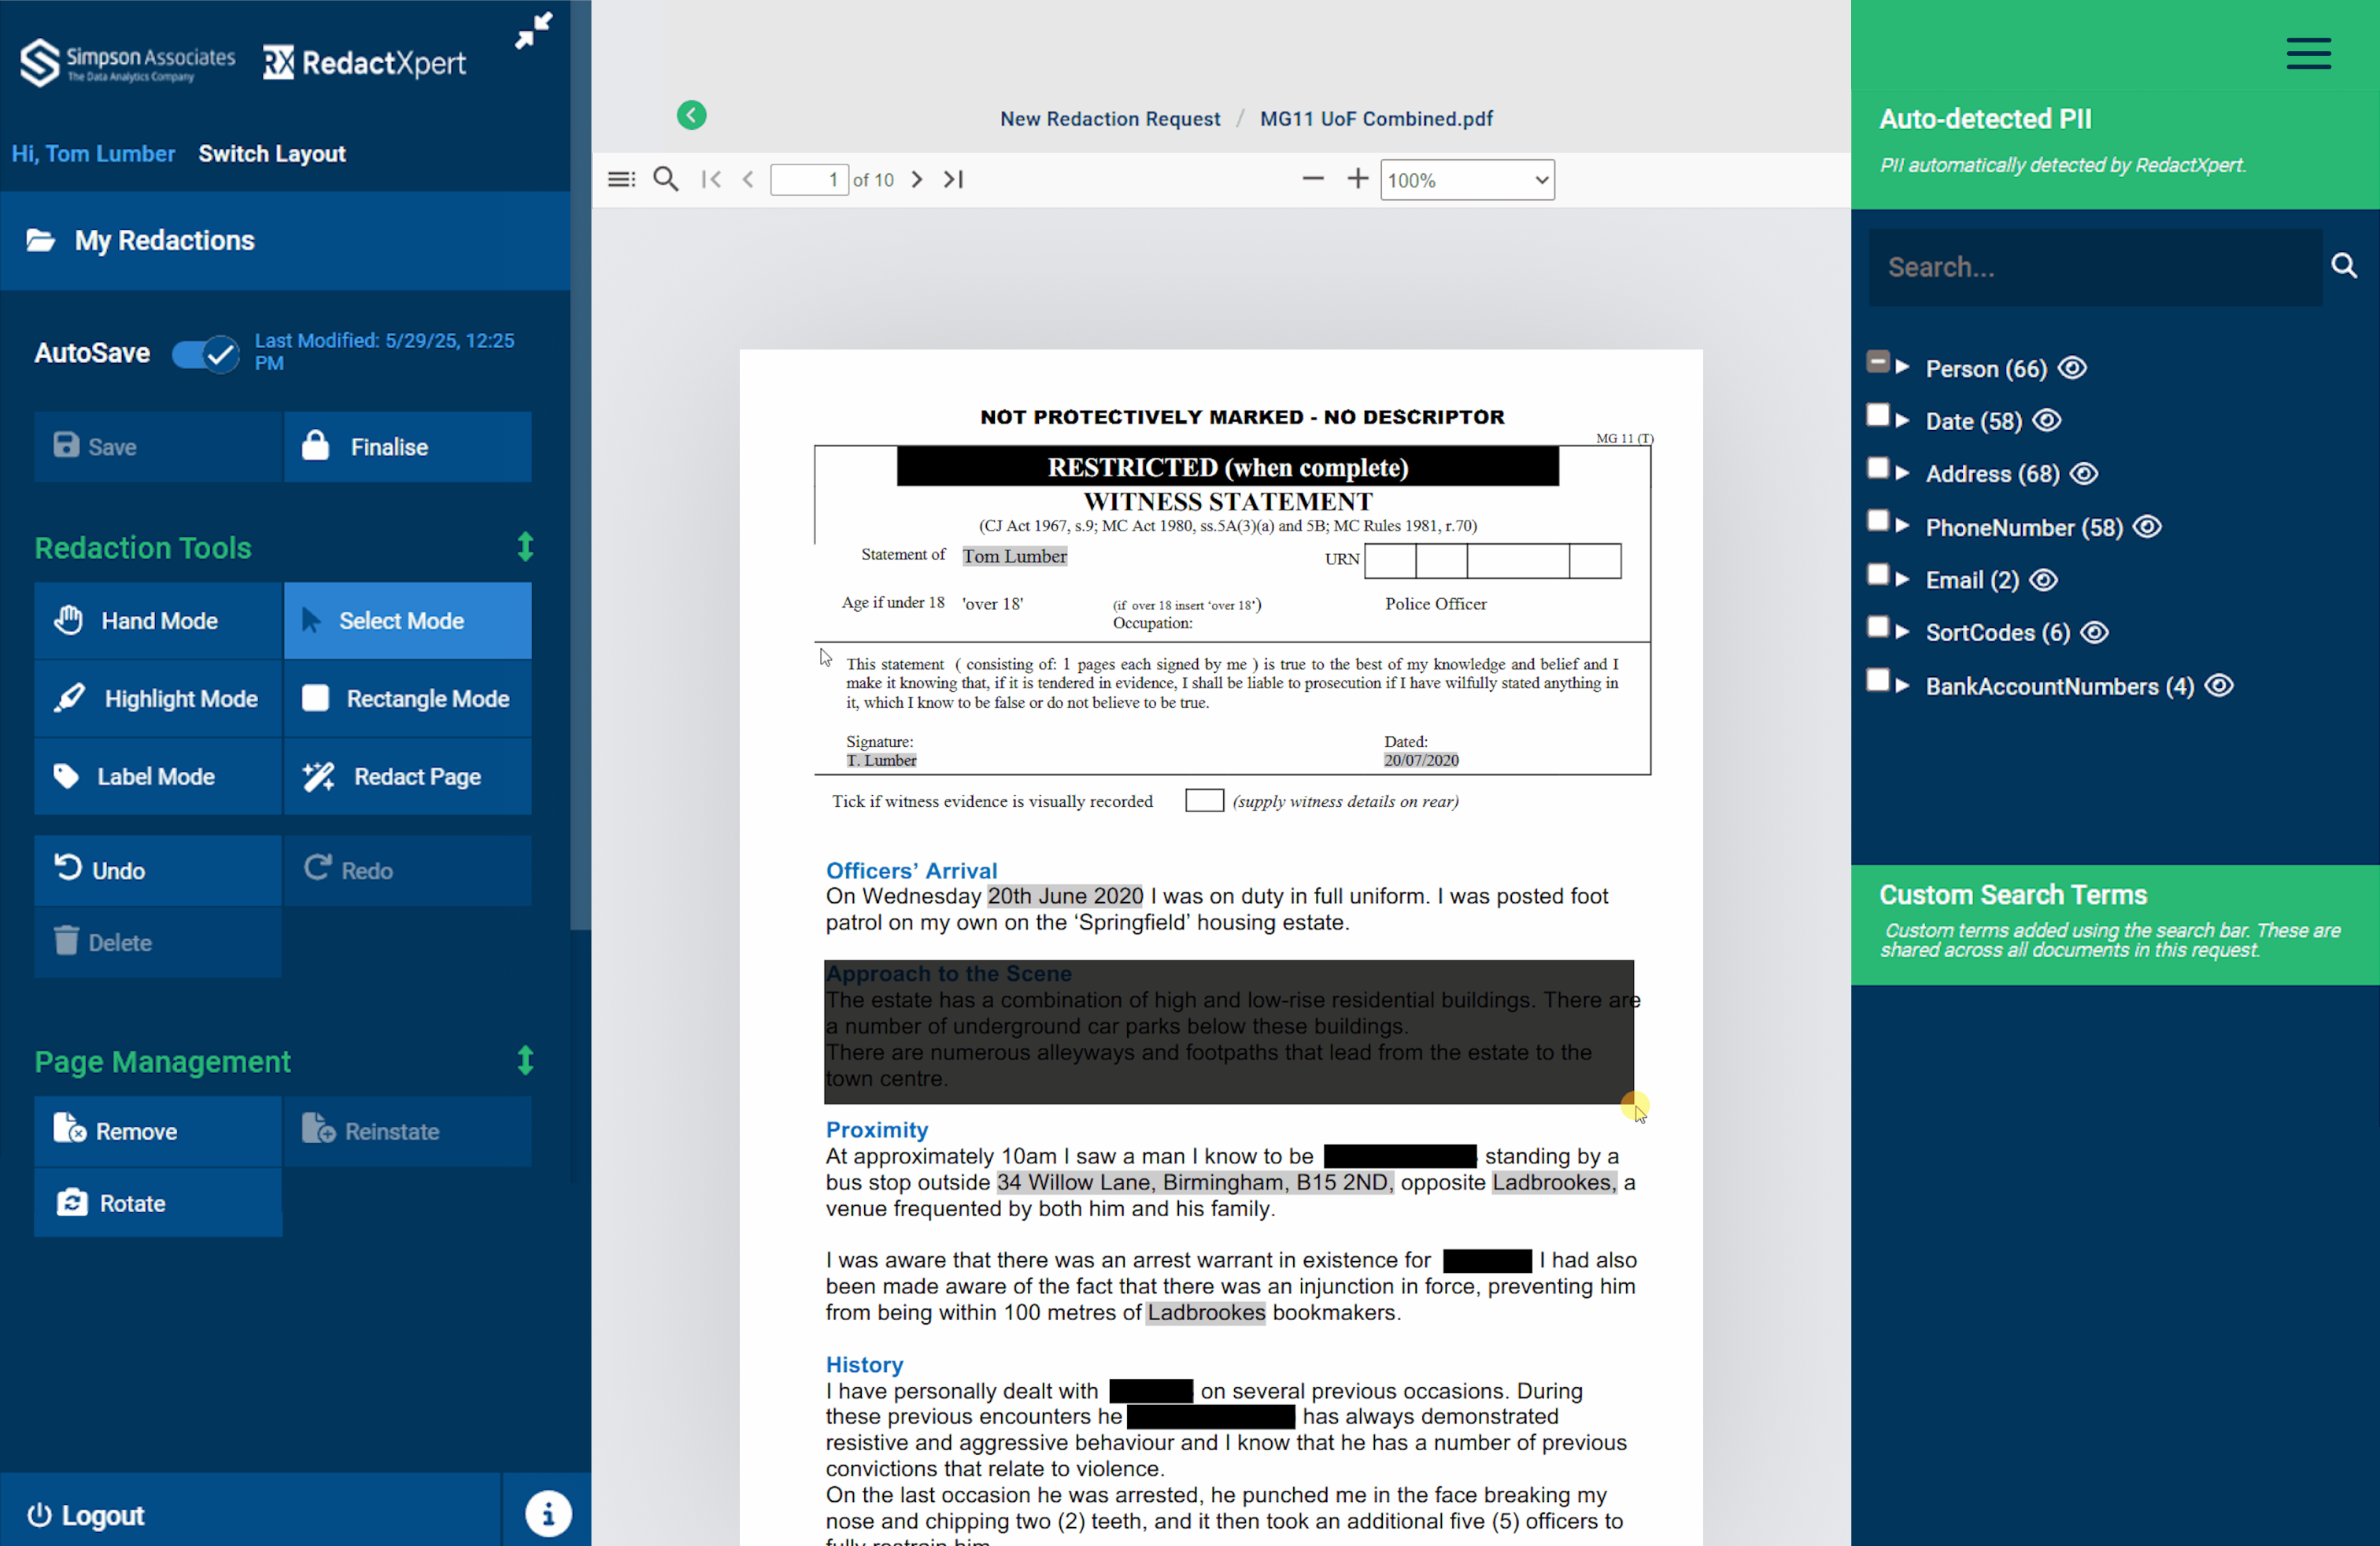Click the Rotate page button
The width and height of the screenshot is (2380, 1546).
(x=158, y=1202)
